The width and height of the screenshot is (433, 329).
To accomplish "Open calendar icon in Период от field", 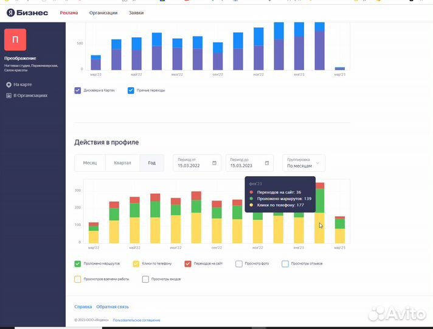I will (214, 163).
